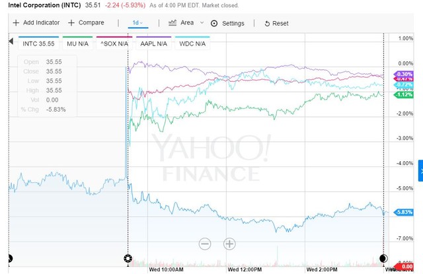Select the MU N/A comparison tab
This screenshot has height=274, width=423.
(74, 44)
